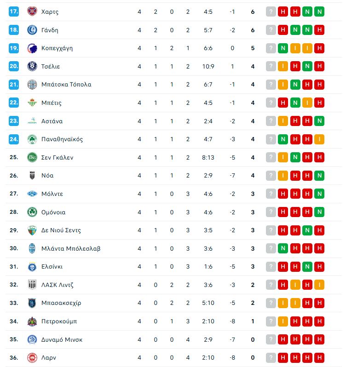
Task: Select the Panathinaikos shamrock logo
Action: coord(32,139)
